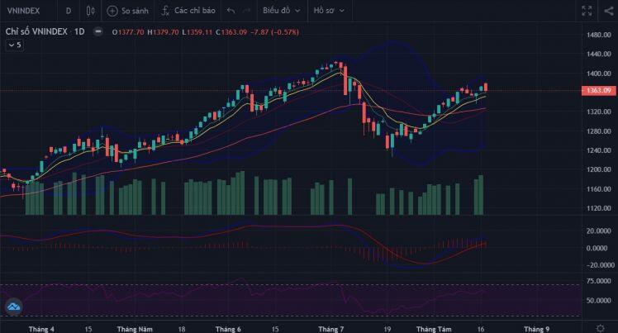Viewport: 618px width, 333px height.
Task: Click the 1480.00 price axis label
Action: 599,35
